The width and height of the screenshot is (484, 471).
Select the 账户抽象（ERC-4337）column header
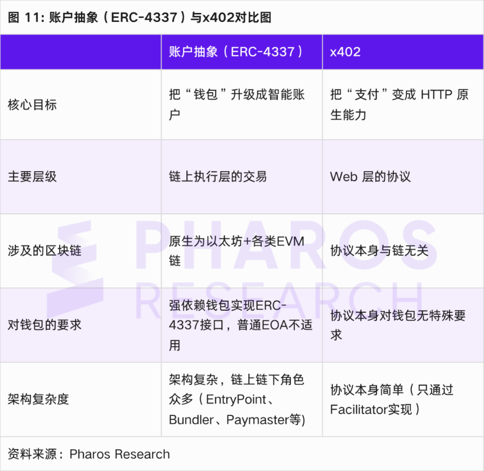pos(236,52)
